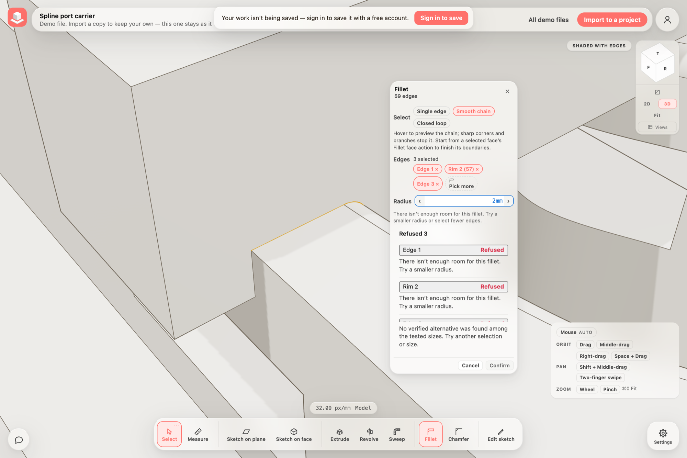Cancel the fillet operation
Screen dimensions: 687x458
pos(470,366)
